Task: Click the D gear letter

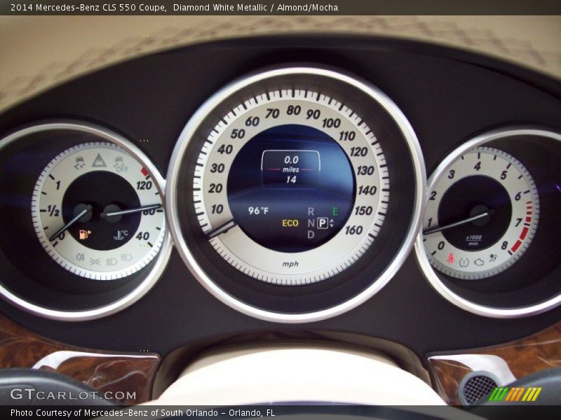Action: coord(311,234)
